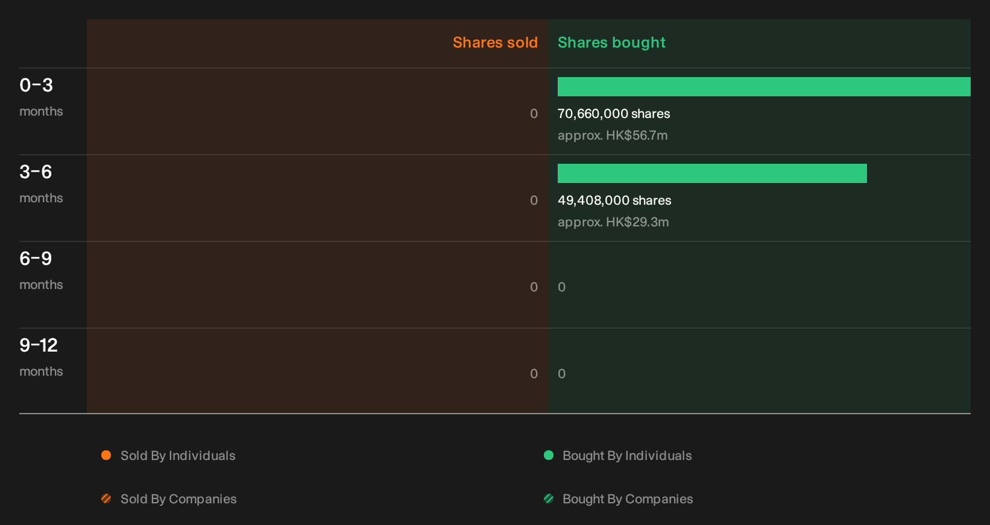Click the green bar for 3-6 months
The width and height of the screenshot is (990, 525).
(x=712, y=173)
